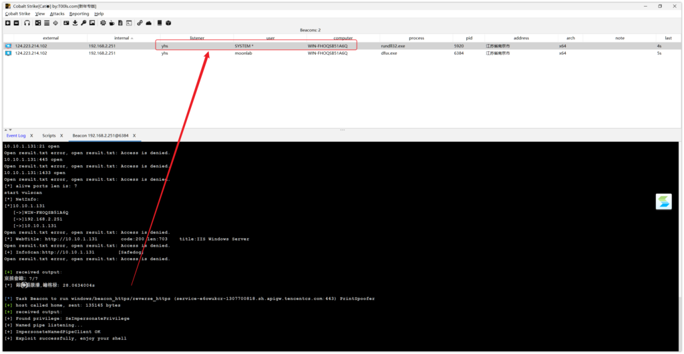Click the 'Exploit successfully, enjoy your shell' console line

[x=65, y=338]
